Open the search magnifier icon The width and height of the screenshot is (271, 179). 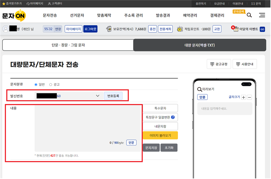click(249, 15)
